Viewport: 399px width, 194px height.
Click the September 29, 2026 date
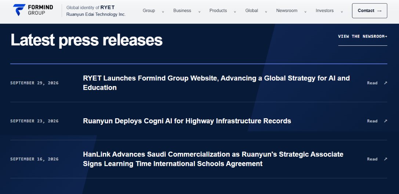click(x=35, y=83)
